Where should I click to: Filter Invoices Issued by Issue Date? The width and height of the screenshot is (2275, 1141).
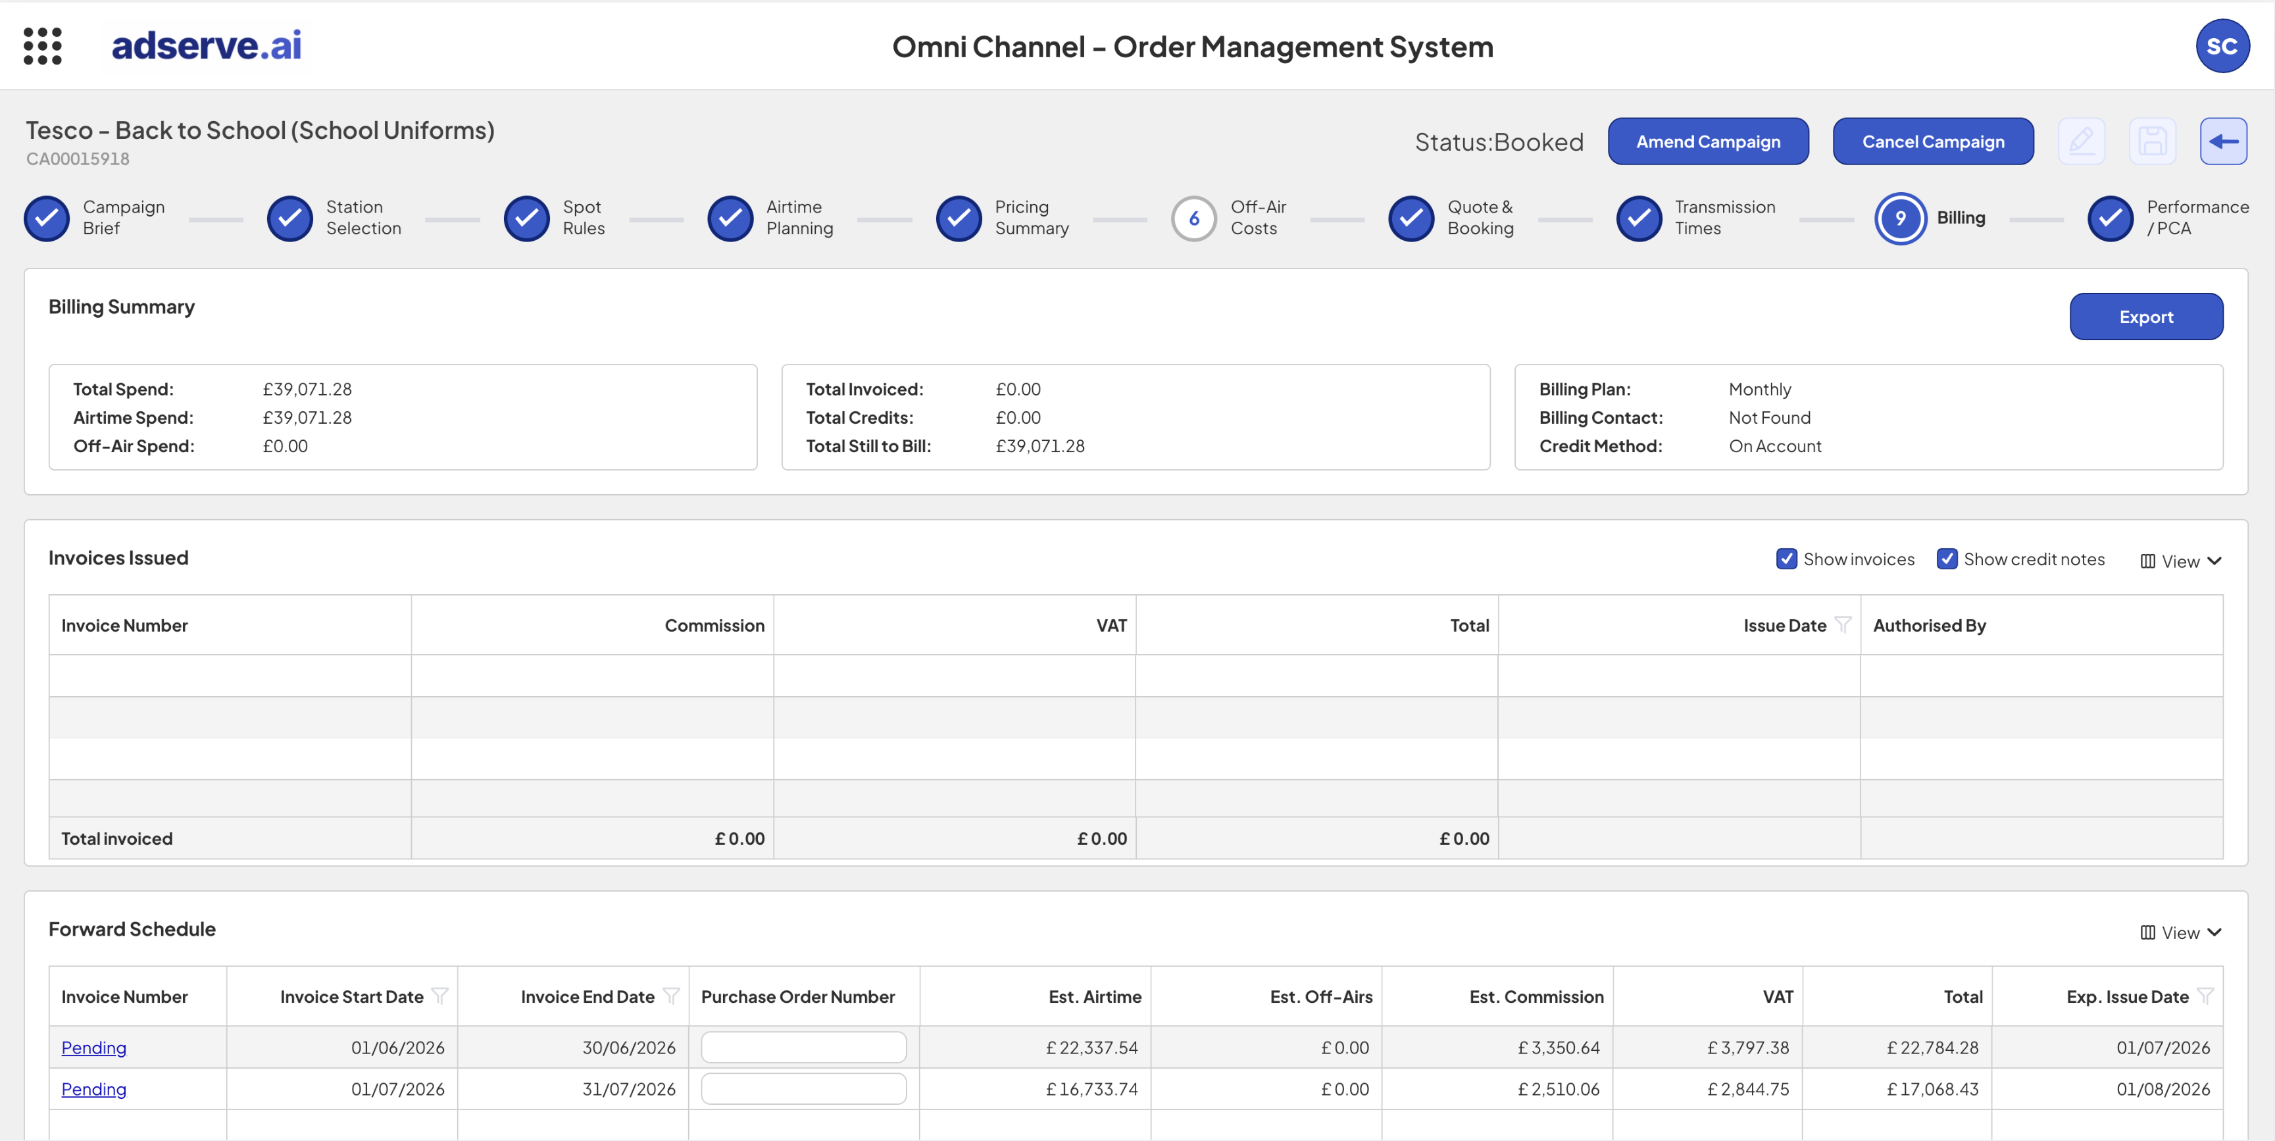1843,624
